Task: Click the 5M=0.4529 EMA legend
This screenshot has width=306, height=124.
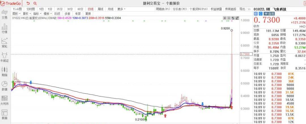Action: [x=65, y=18]
